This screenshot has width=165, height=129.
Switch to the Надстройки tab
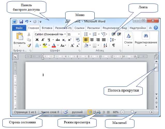(x=138, y=28)
